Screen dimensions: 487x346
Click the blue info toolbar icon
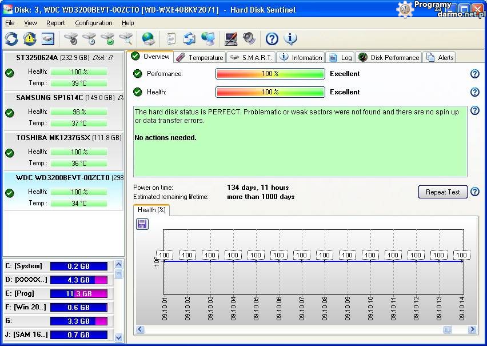290,39
